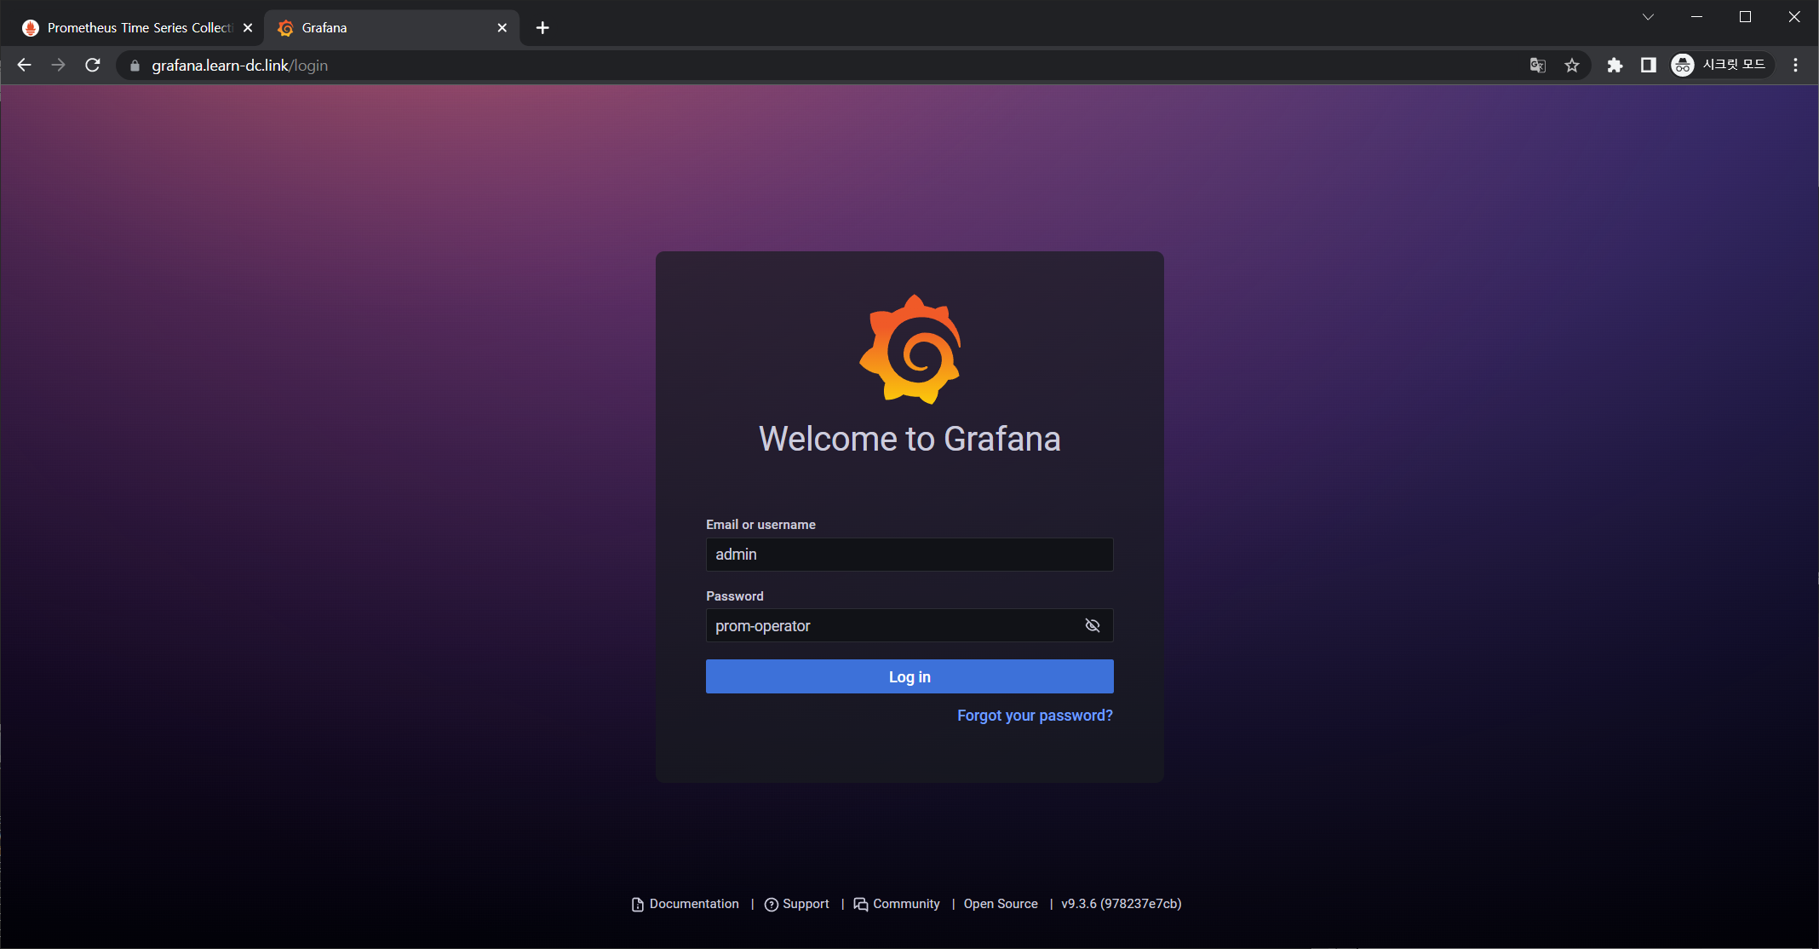This screenshot has height=949, width=1819.
Task: Toggle the browser side panel icon
Action: click(x=1649, y=66)
